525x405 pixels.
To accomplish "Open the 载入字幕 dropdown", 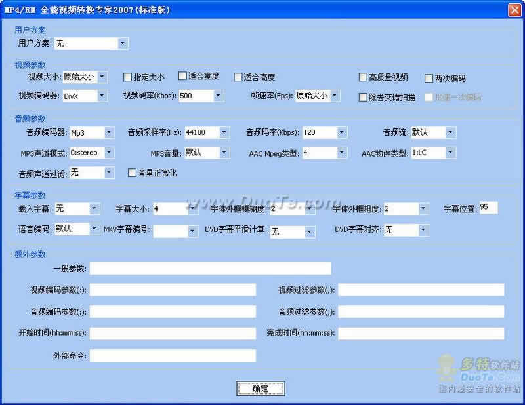I will pos(77,209).
